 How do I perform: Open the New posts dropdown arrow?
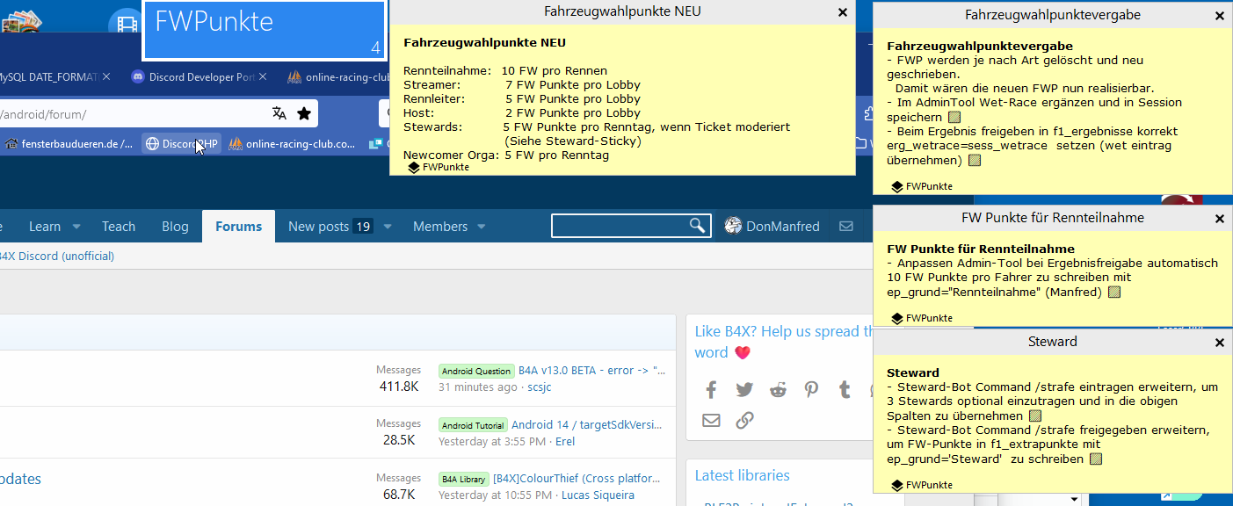click(x=388, y=227)
